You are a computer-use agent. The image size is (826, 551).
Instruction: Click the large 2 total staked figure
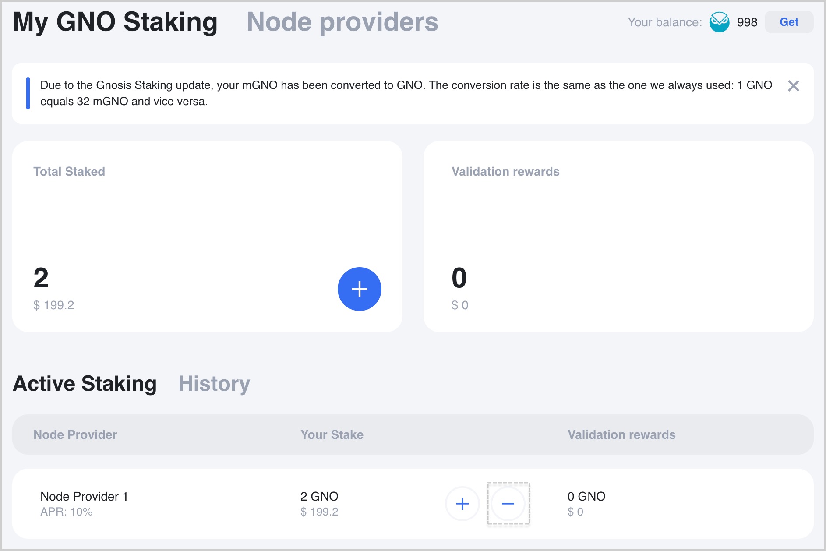pyautogui.click(x=41, y=278)
